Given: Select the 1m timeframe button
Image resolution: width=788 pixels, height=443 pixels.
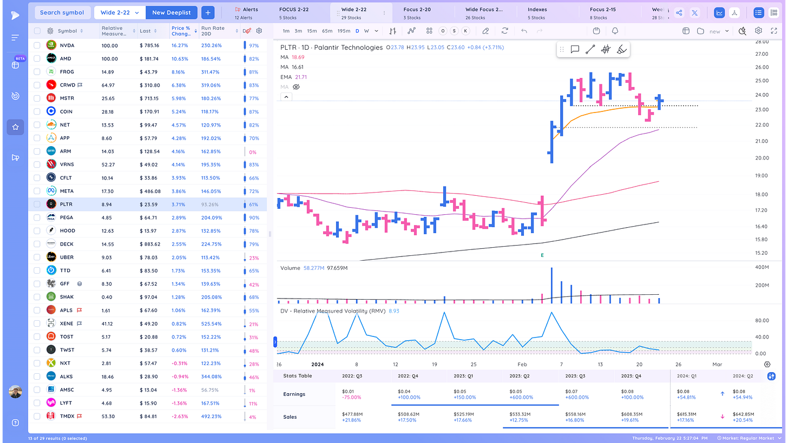Looking at the screenshot, I should (x=286, y=31).
